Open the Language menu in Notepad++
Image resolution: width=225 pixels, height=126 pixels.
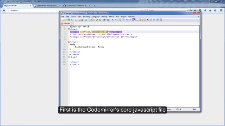pyautogui.click(x=96, y=17)
